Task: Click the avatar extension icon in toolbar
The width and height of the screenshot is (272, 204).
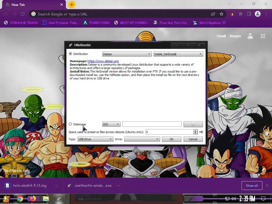Action: click(232, 14)
